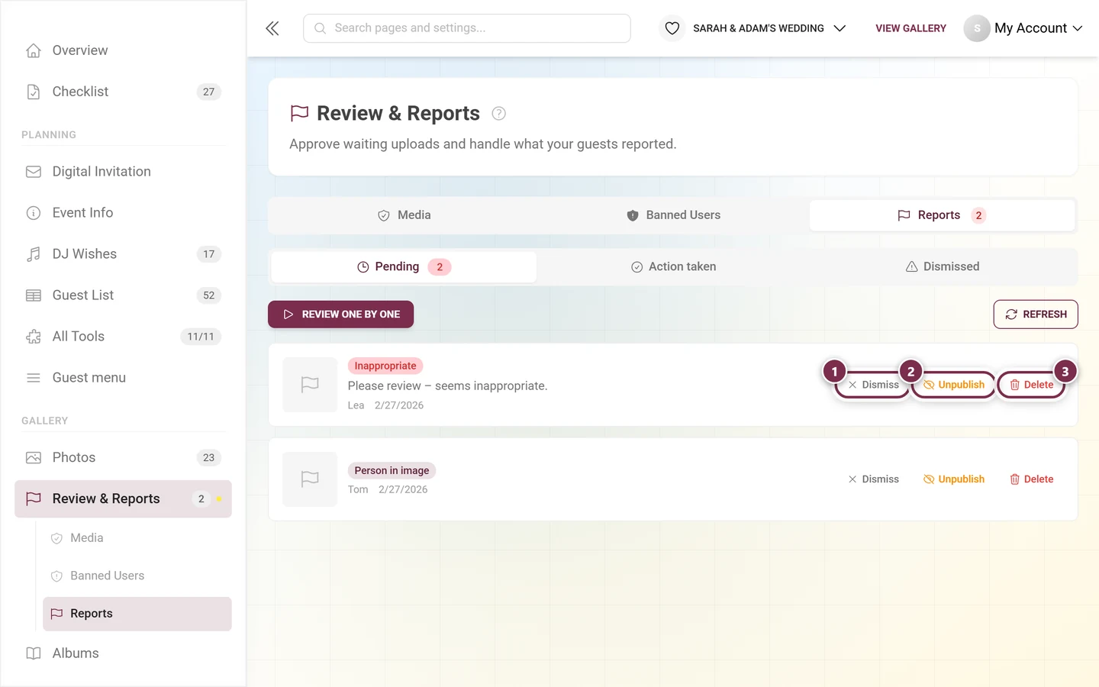1099x687 pixels.
Task: Click in Search pages and settings field
Action: click(467, 28)
